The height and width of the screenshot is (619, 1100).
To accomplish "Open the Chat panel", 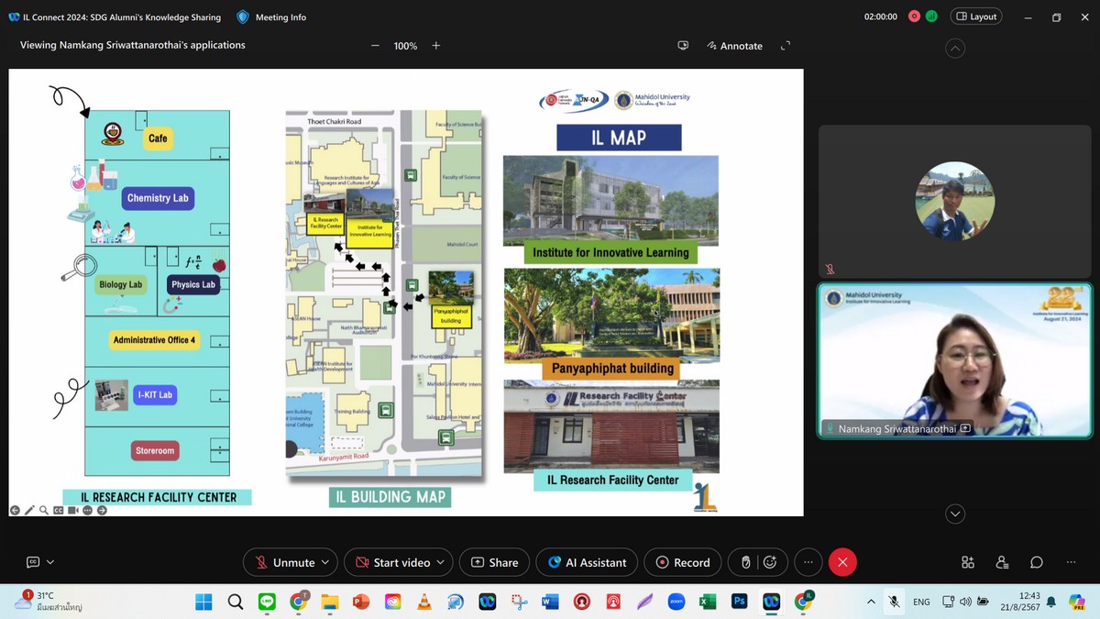I will (x=1036, y=562).
